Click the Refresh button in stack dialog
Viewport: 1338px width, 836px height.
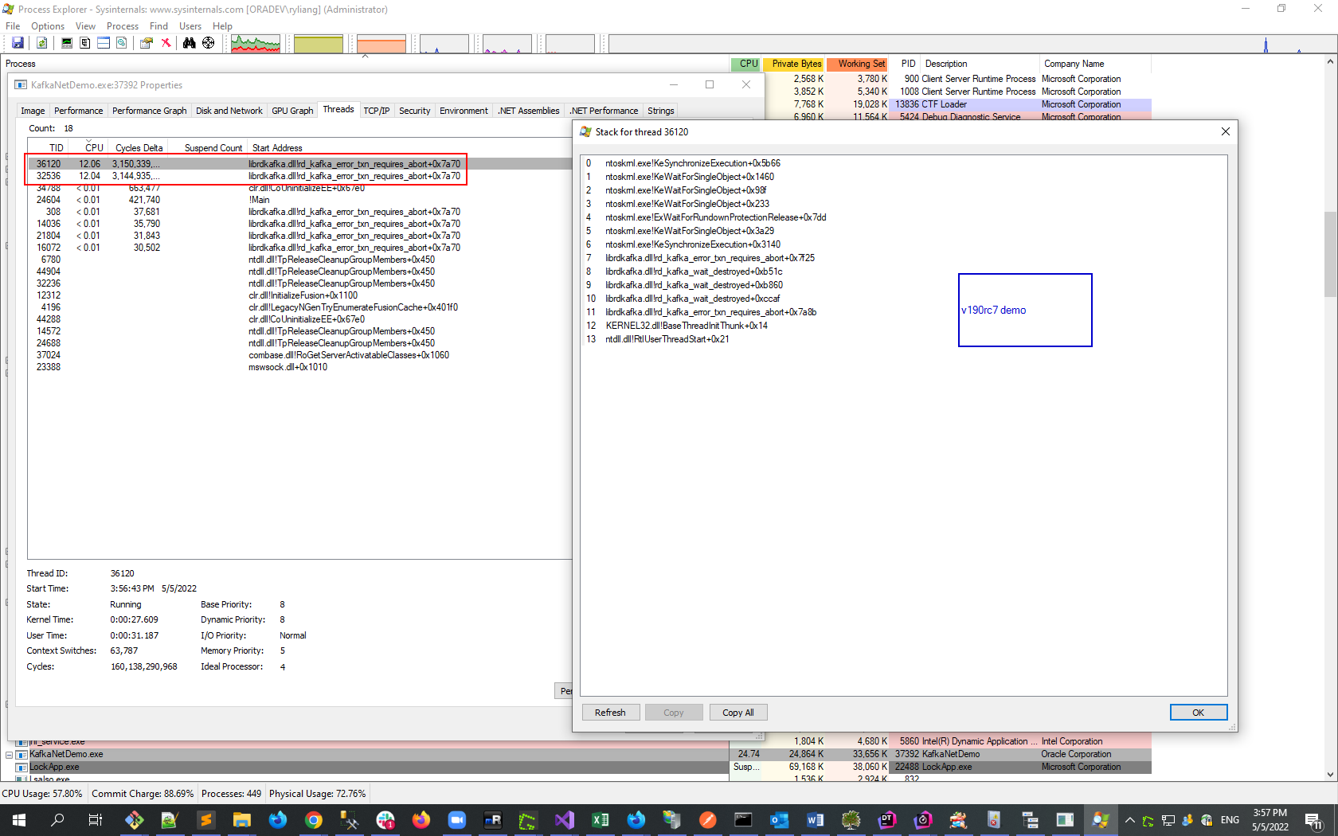pyautogui.click(x=610, y=713)
